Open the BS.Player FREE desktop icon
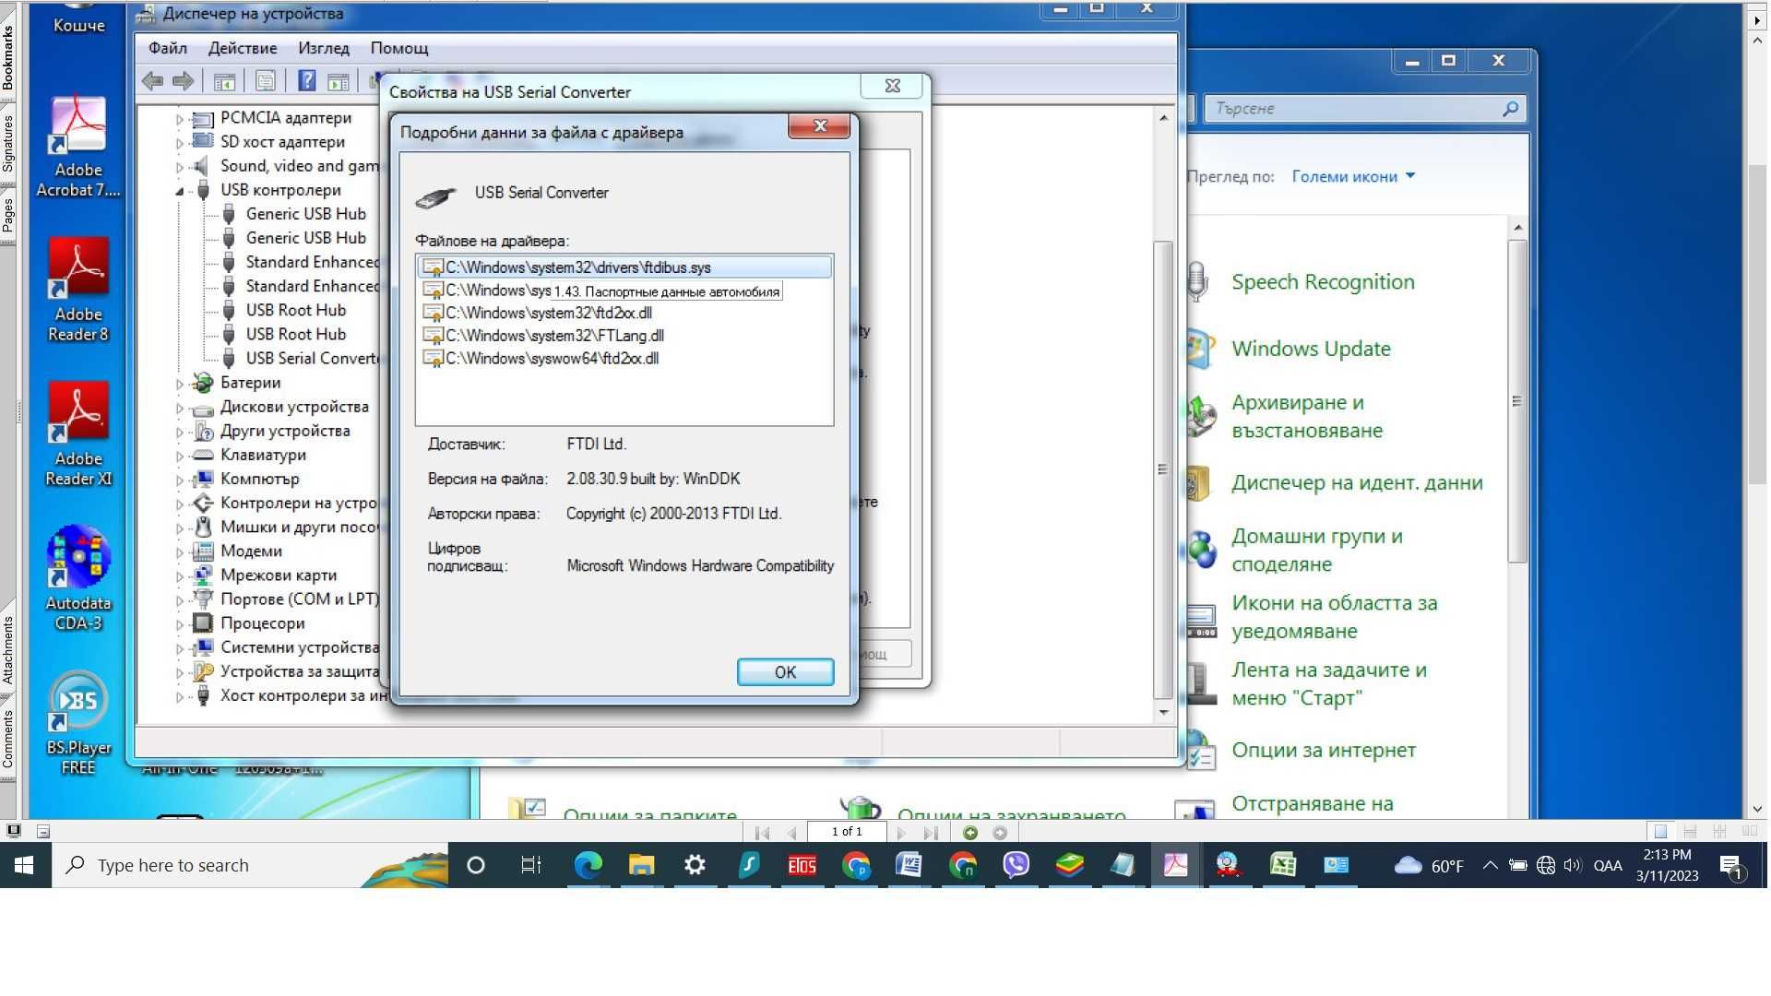Image resolution: width=1771 pixels, height=996 pixels. (78, 724)
